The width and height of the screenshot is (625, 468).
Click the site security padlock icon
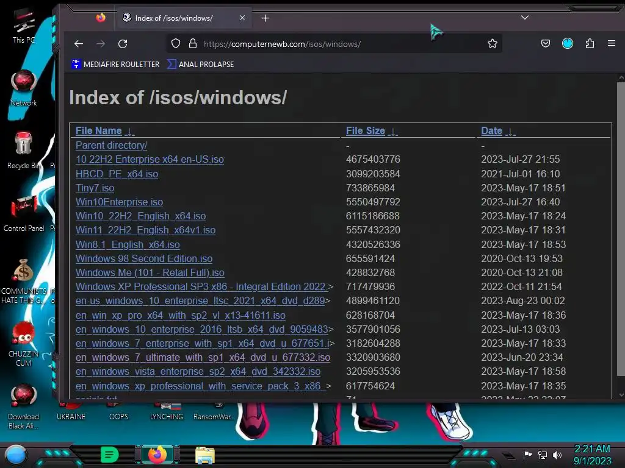tap(193, 44)
